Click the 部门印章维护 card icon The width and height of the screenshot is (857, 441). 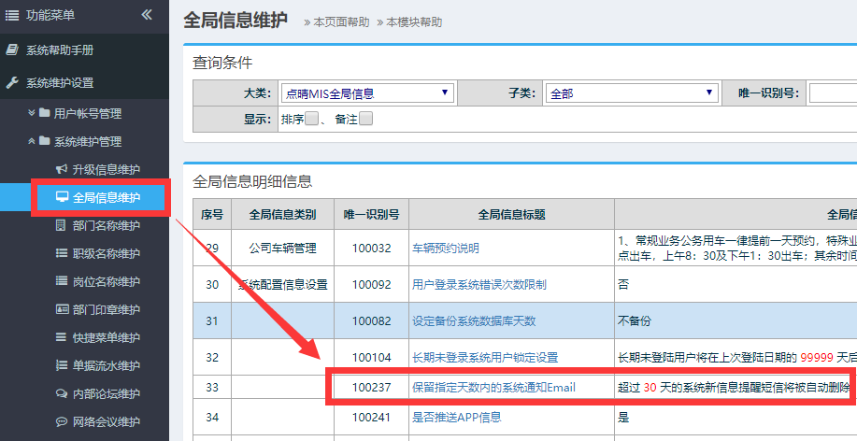[62, 309]
